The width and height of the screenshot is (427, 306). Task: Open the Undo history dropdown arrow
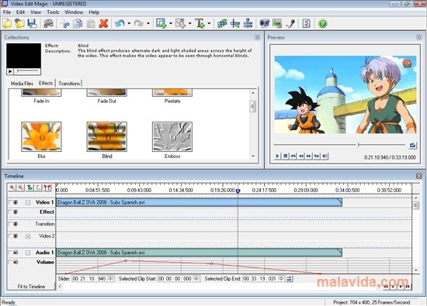129,24
